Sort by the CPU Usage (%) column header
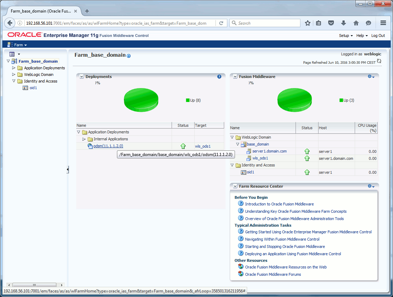Viewport: 393px width, 297px height. pyautogui.click(x=367, y=128)
